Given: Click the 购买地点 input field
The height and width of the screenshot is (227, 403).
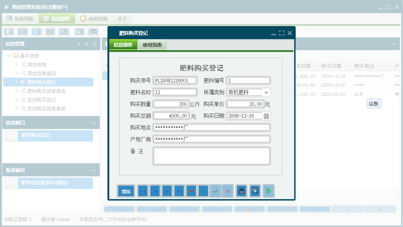Looking at the screenshot, I should tap(212, 127).
